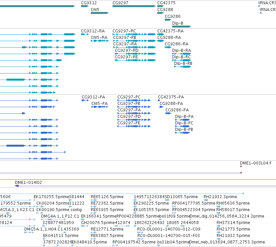
Task: Click the EK166341.5prime EST label
Action: coord(99,216)
